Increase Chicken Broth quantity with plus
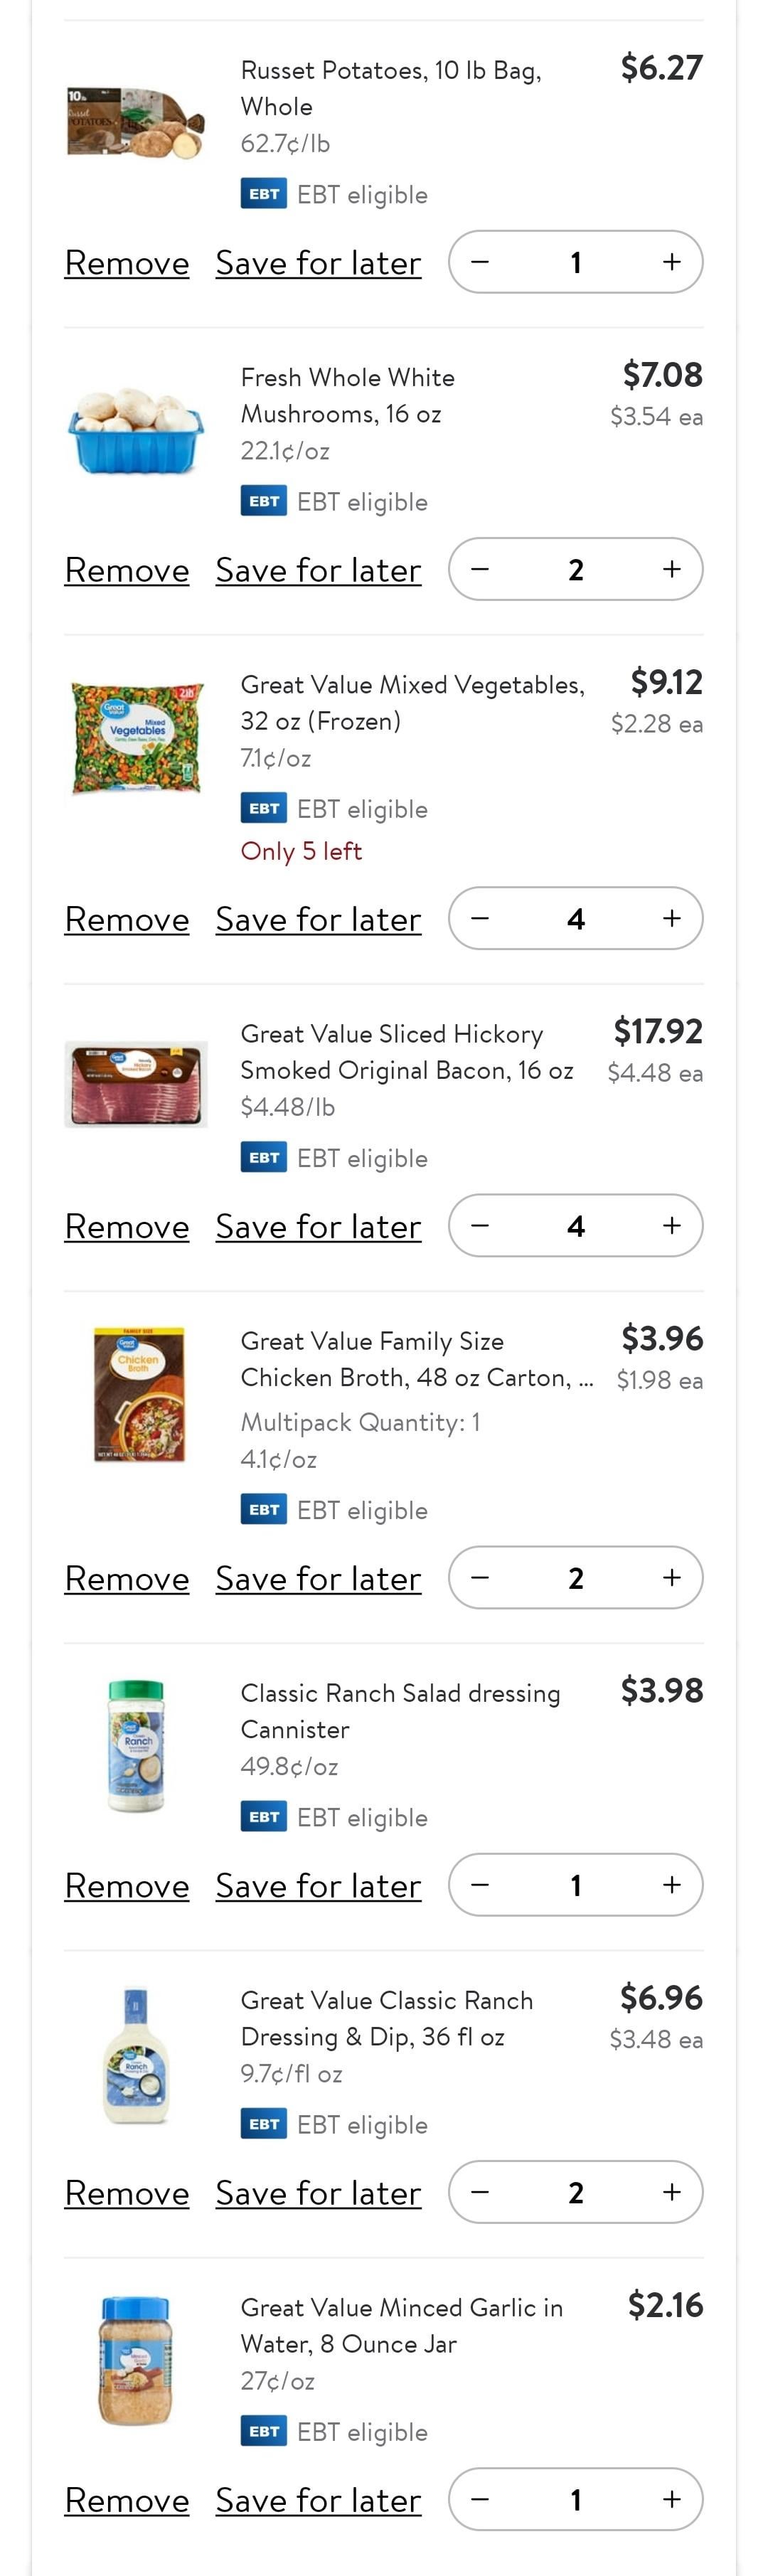The height and width of the screenshot is (2576, 768). [x=671, y=1577]
